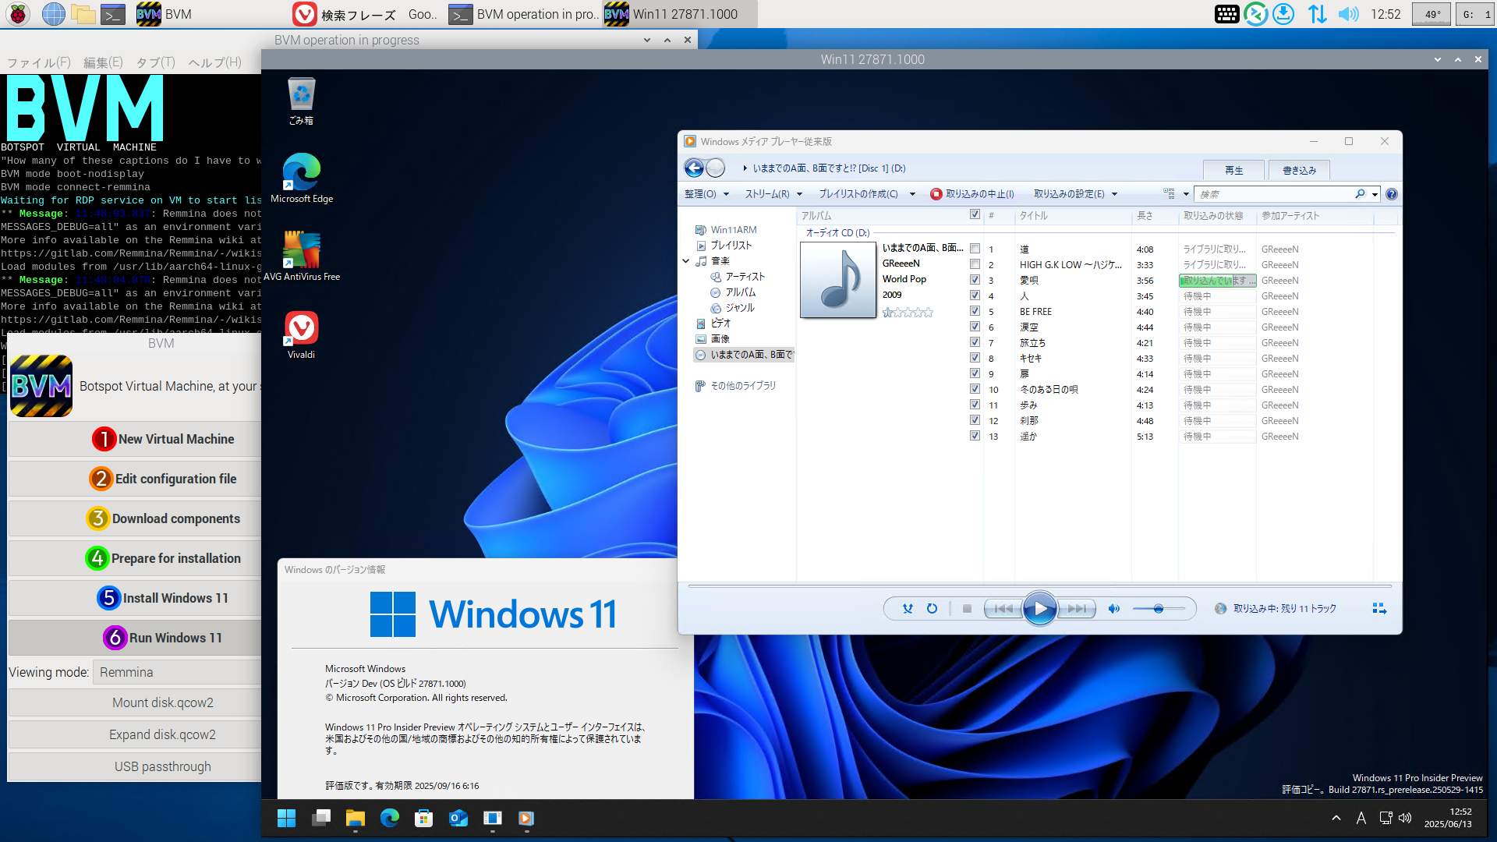Click New Virtual Machine button in BVM
Viewport: 1497px width, 842px height.
click(134, 439)
